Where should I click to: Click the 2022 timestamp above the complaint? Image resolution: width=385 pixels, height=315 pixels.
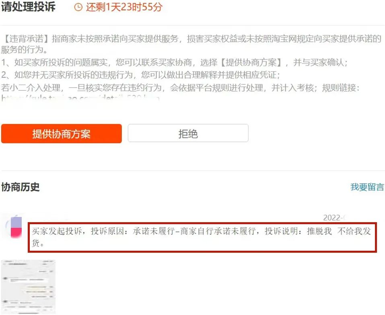tap(335, 217)
